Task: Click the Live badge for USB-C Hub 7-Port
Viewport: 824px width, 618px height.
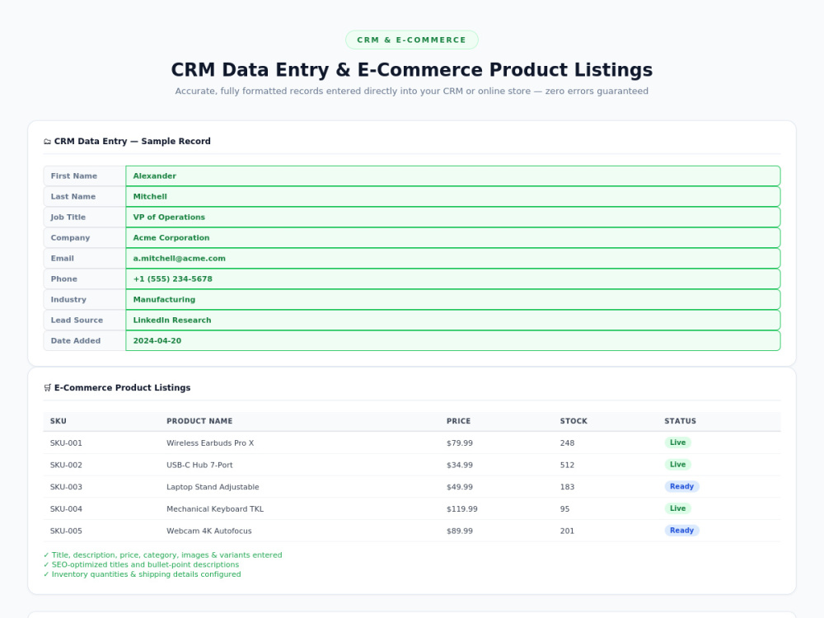Action: click(677, 465)
